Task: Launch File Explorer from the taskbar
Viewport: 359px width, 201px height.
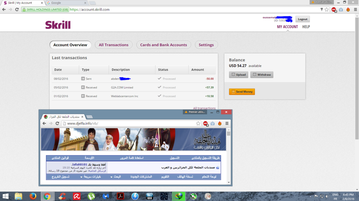Action: (18, 196)
